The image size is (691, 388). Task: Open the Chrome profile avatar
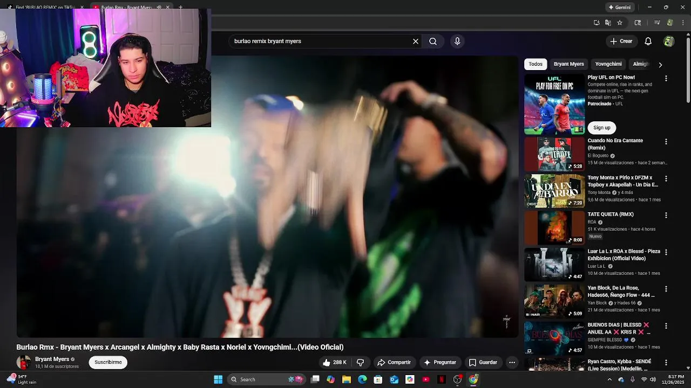(x=670, y=23)
